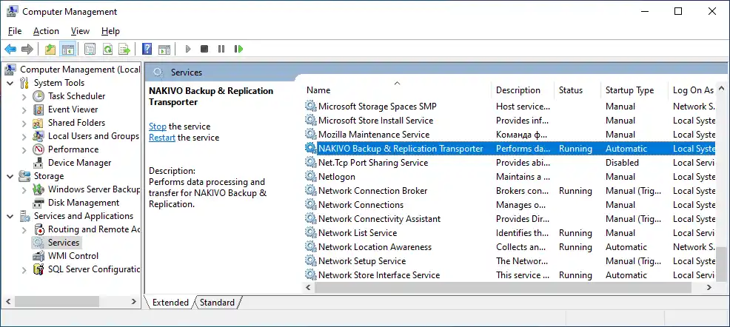Sort by the Log On As column header

point(693,90)
